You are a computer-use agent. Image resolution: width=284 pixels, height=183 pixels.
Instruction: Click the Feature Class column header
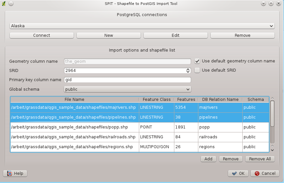(156, 99)
